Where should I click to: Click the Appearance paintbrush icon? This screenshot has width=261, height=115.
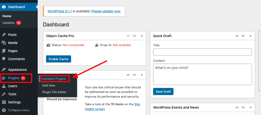click(x=4, y=70)
